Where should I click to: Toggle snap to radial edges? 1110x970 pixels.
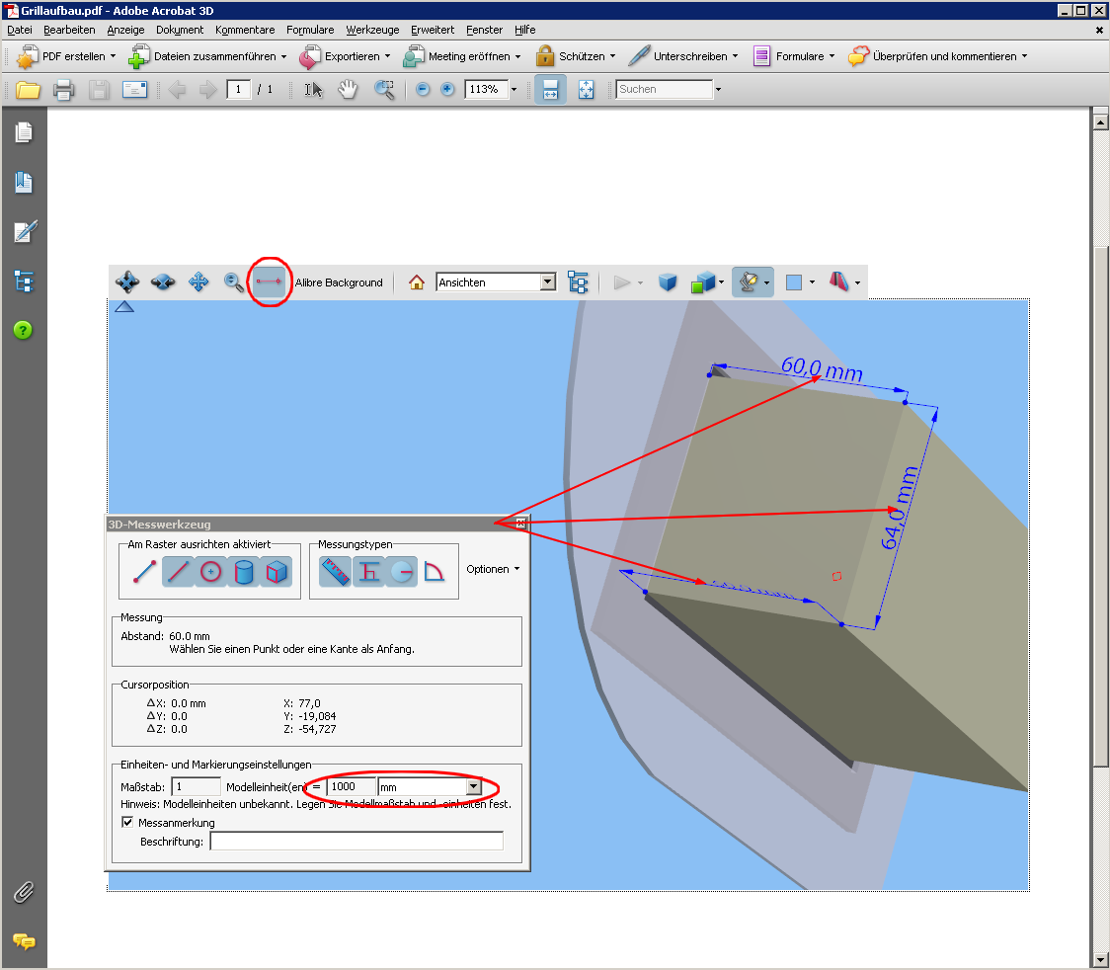click(211, 572)
